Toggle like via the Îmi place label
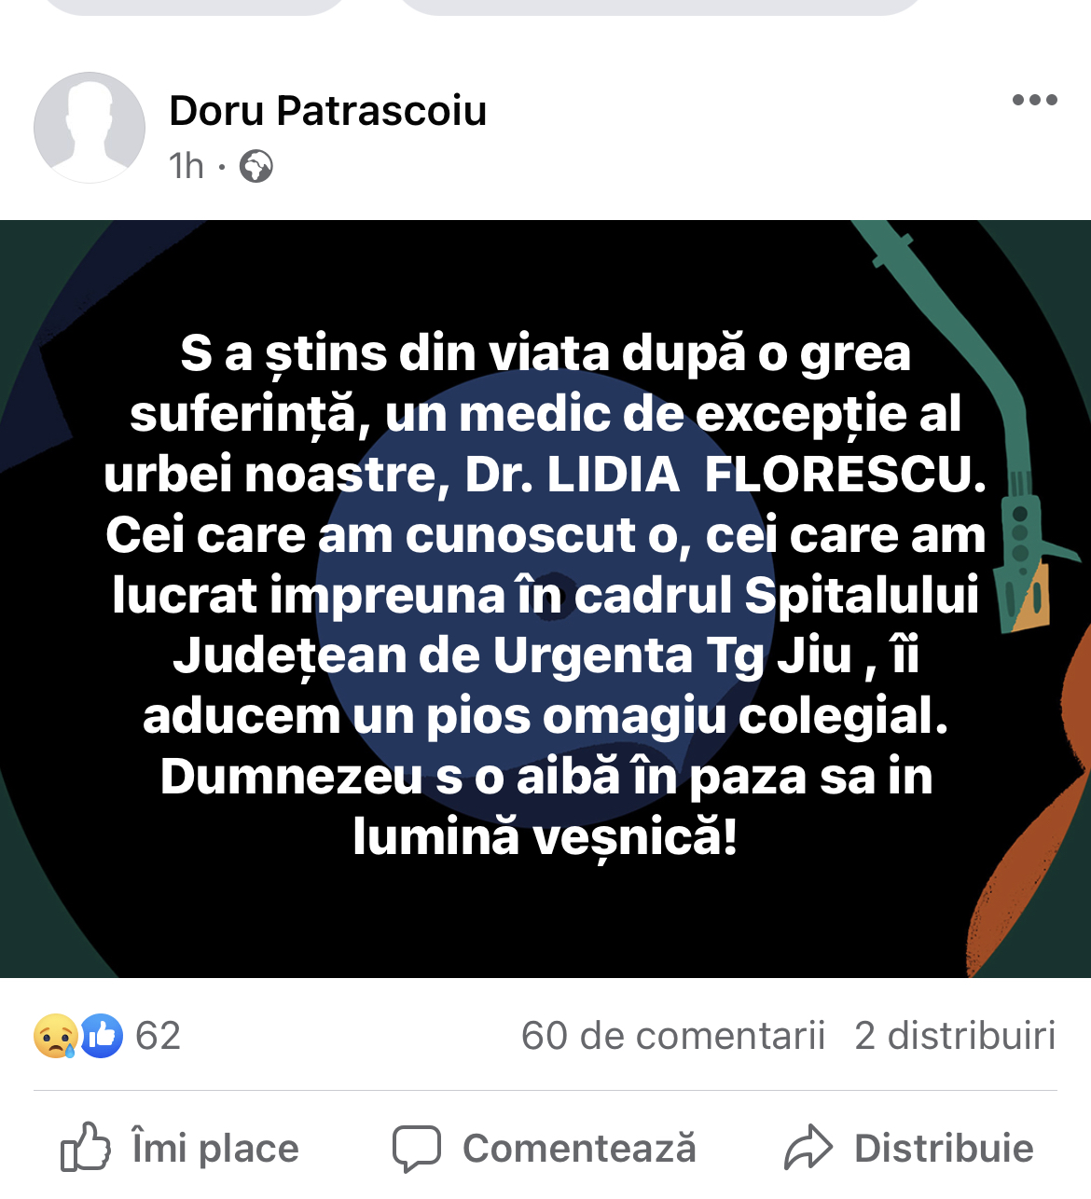Viewport: 1091px width, 1199px height. tap(215, 1149)
